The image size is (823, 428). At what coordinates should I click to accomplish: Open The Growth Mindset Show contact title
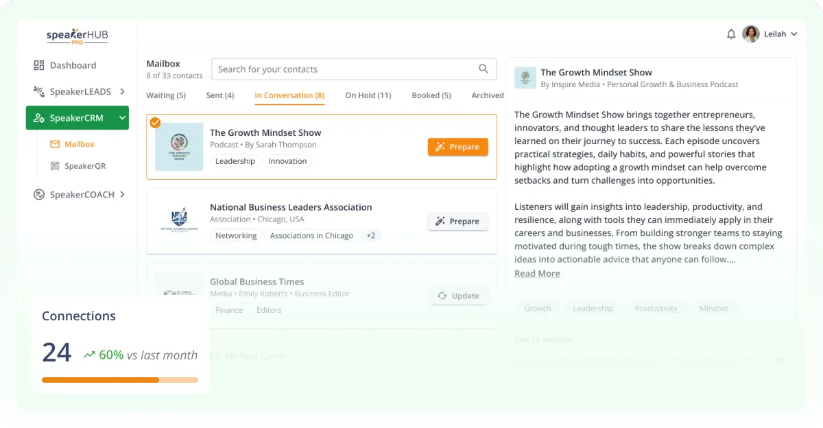click(265, 133)
